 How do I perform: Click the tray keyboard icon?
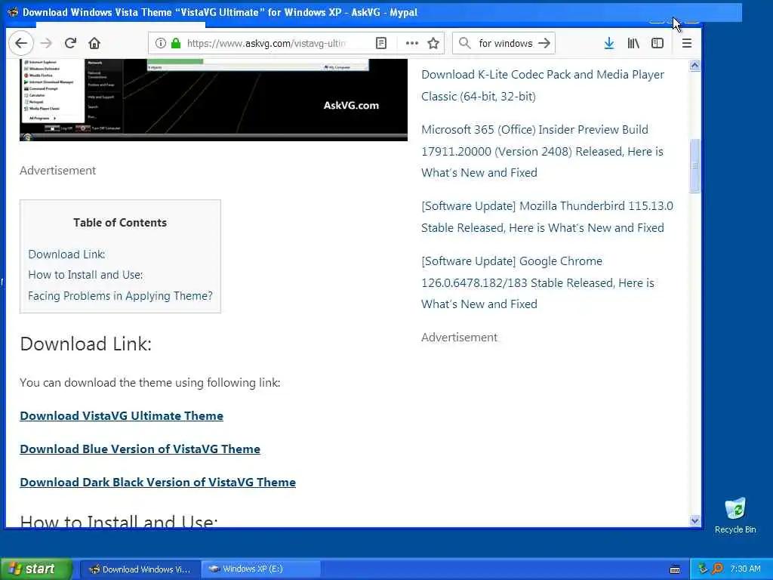(675, 569)
